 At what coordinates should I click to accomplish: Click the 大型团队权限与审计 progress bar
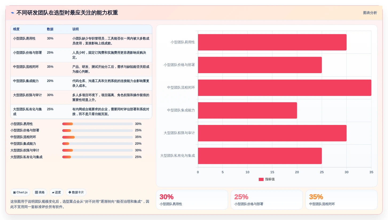(x=97, y=150)
